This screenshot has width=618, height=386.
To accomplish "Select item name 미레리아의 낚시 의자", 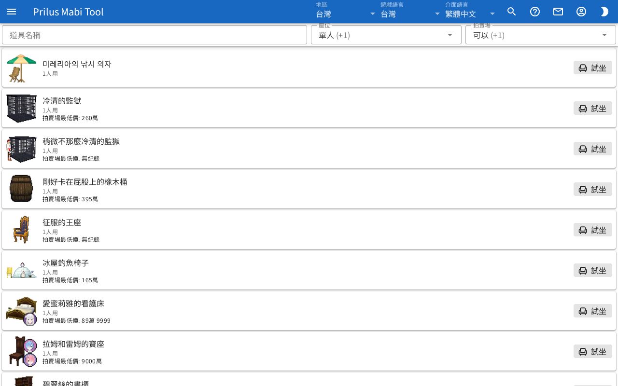I will pyautogui.click(x=77, y=64).
